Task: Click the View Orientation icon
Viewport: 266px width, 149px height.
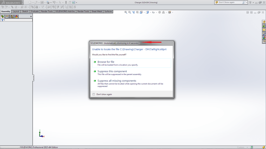Action: (x=141, y=12)
